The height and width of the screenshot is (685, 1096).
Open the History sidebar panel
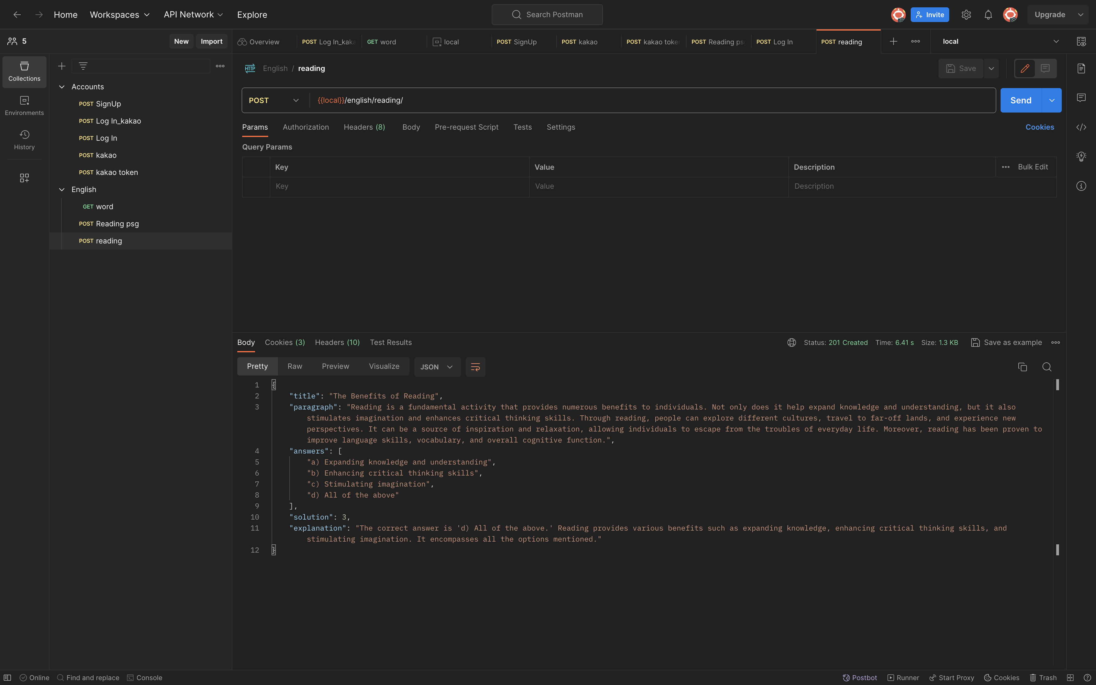click(24, 140)
